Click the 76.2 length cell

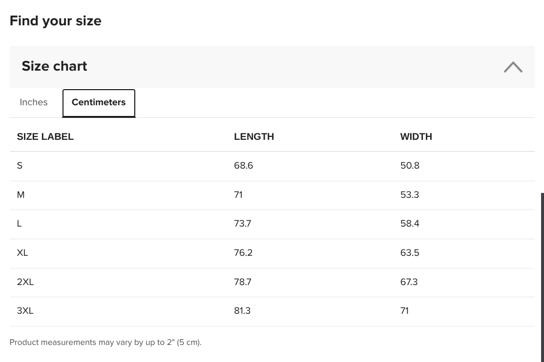coord(243,253)
